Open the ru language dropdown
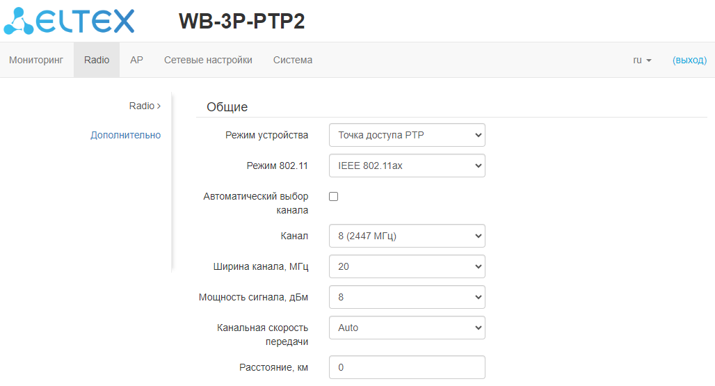 pyautogui.click(x=642, y=60)
